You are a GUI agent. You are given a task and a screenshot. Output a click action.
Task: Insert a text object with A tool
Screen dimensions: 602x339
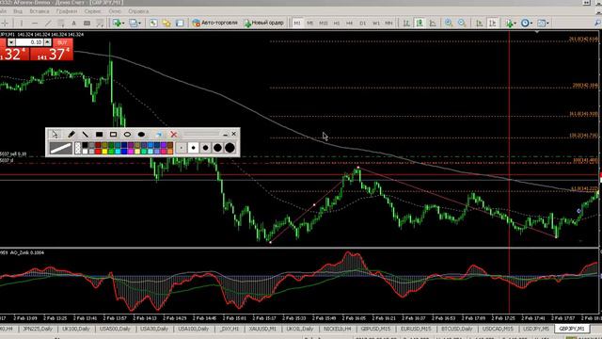73,23
